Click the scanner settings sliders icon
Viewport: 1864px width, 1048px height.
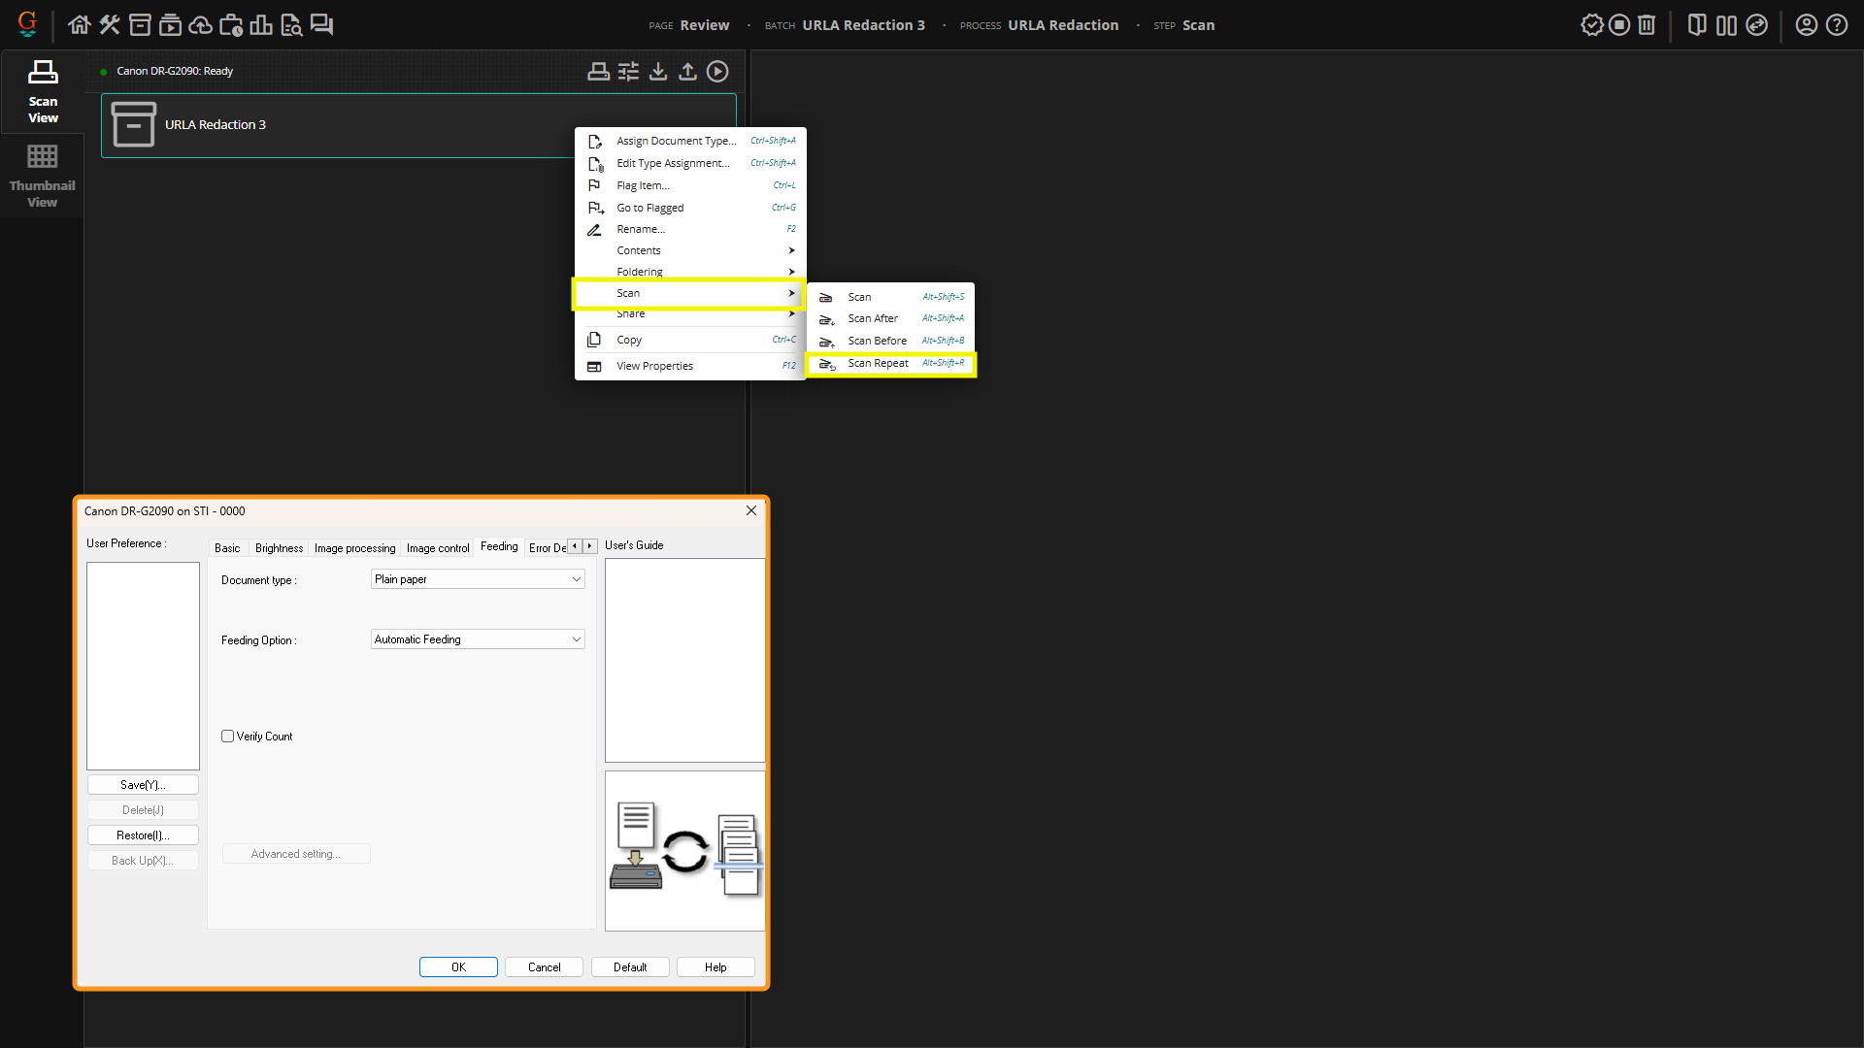tap(628, 72)
